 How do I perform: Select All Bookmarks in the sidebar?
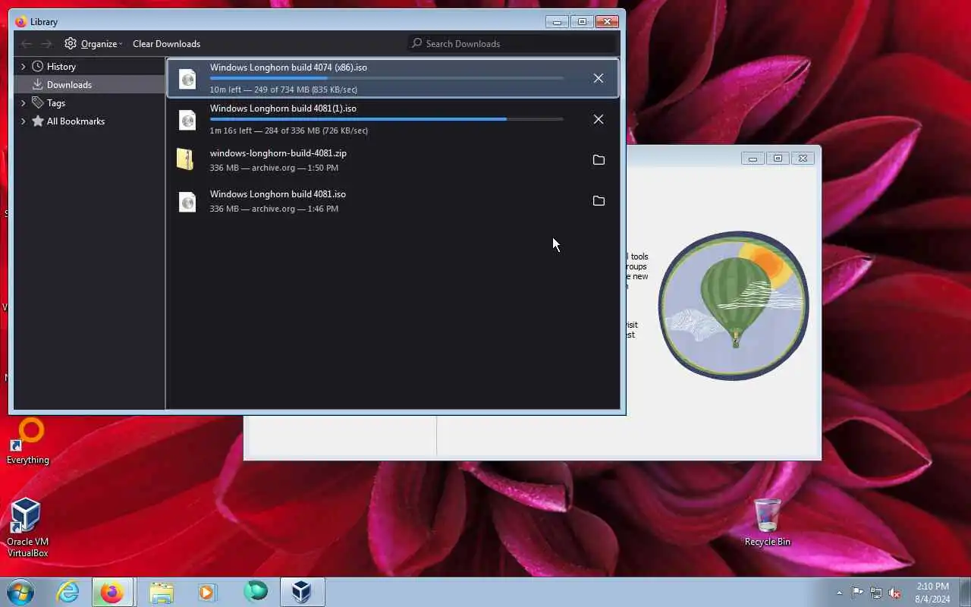pos(90,121)
